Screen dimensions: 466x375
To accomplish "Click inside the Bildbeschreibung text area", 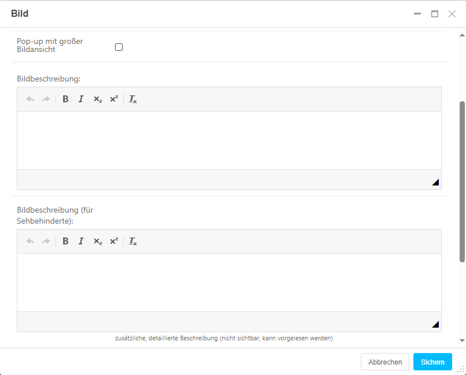I will pyautogui.click(x=229, y=140).
